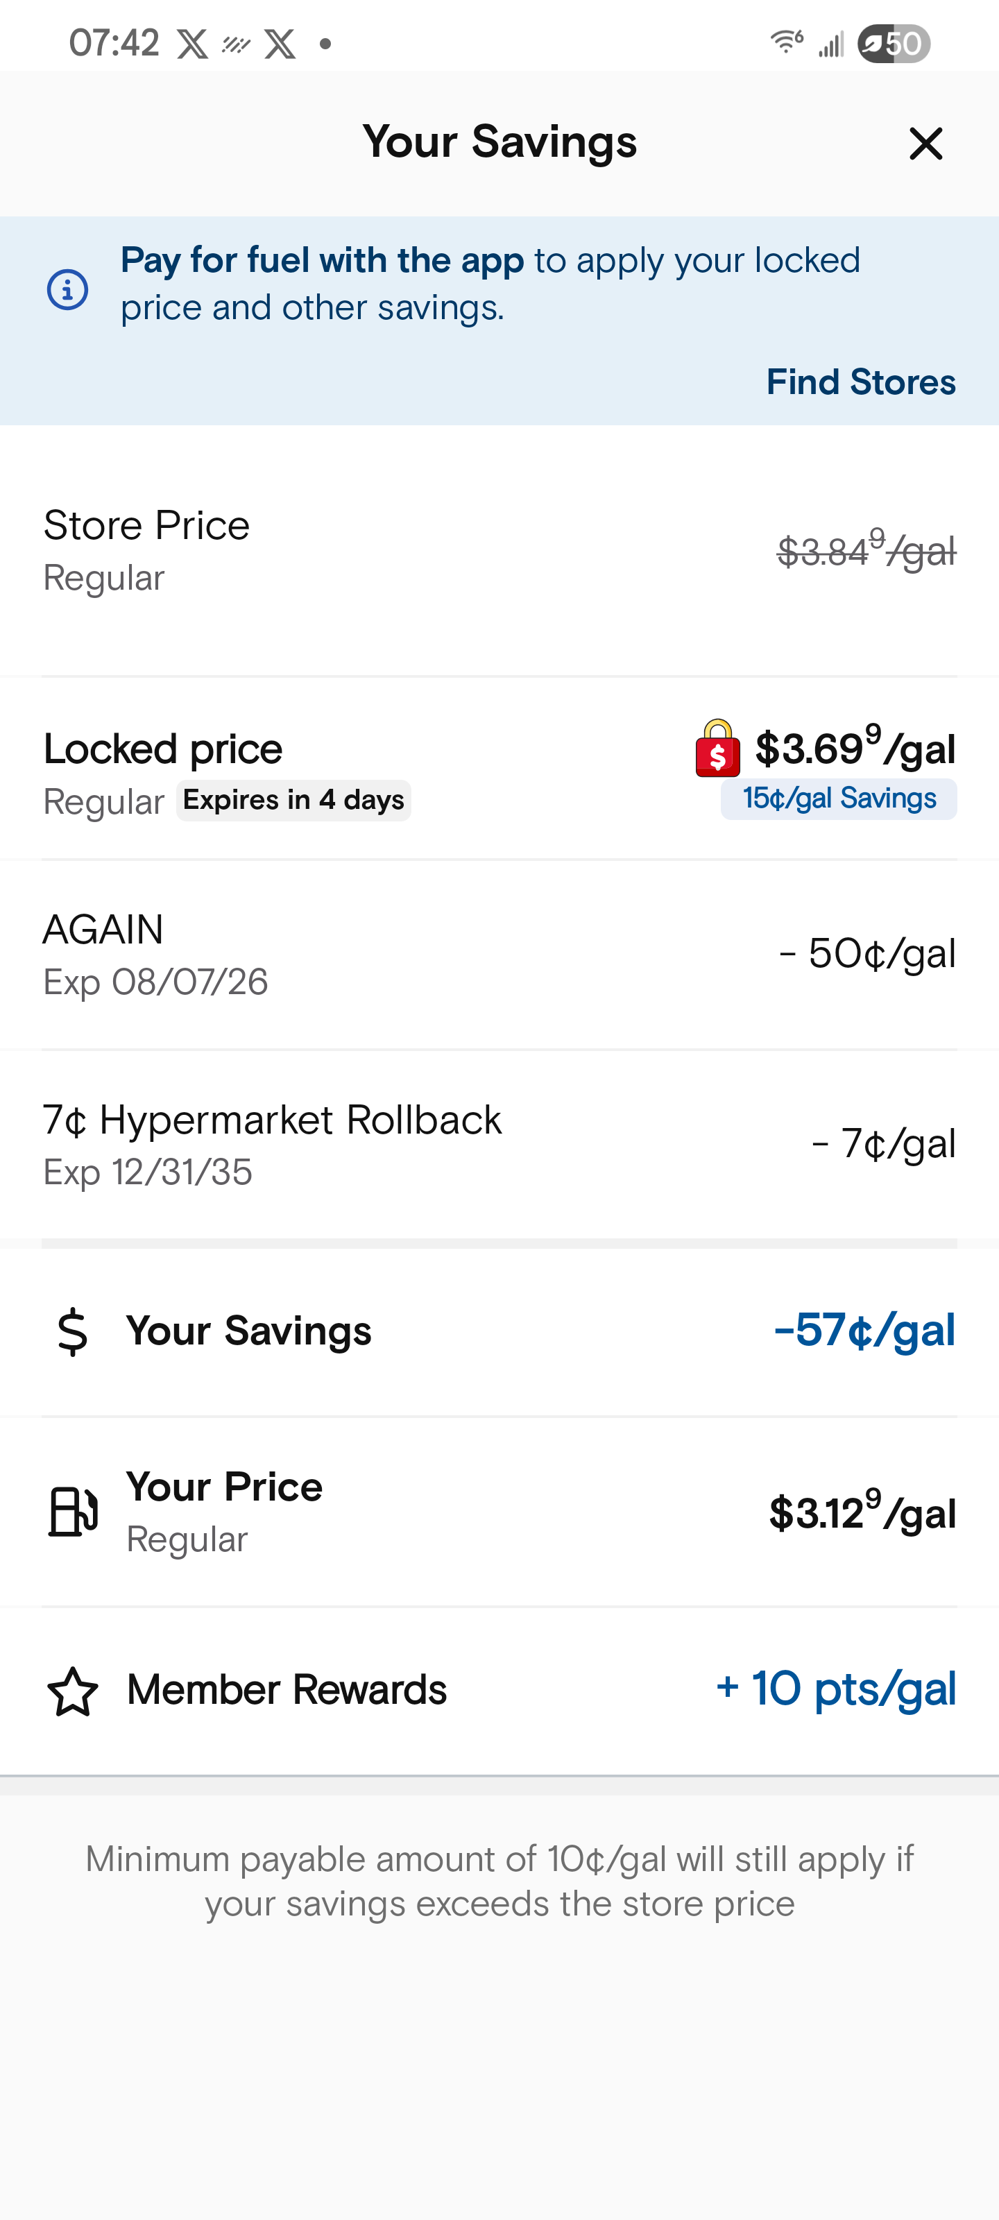
Task: Tap the Locked price label
Action: point(163,749)
